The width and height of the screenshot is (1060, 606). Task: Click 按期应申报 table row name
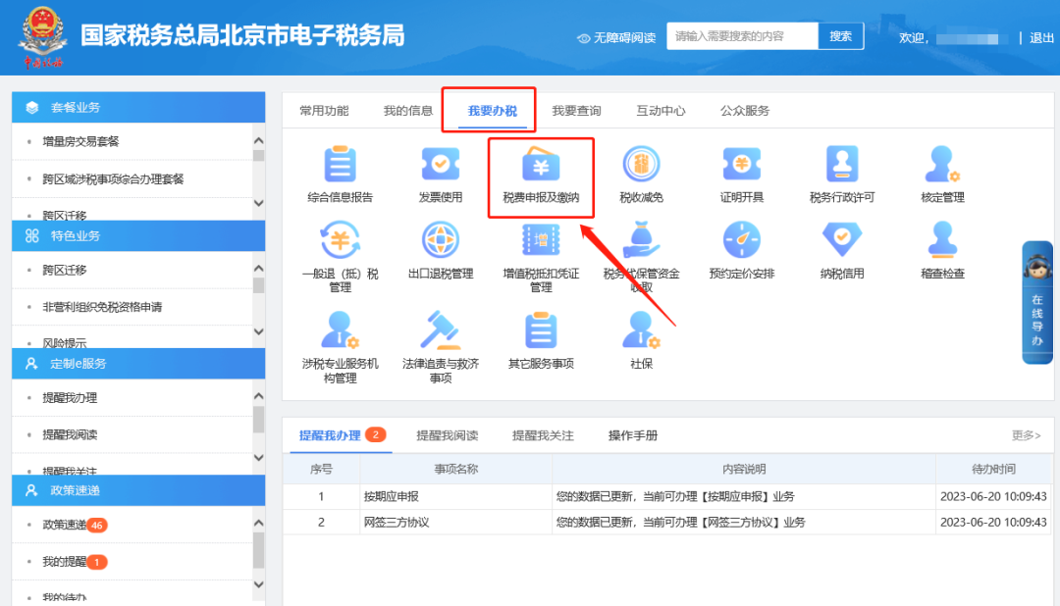point(392,496)
